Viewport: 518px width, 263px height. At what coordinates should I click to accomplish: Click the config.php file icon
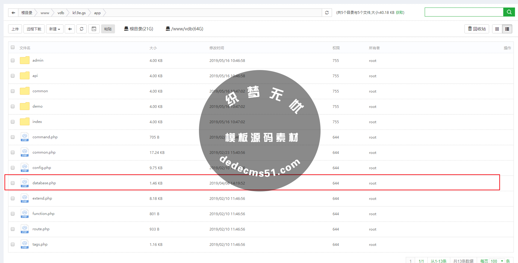25,168
